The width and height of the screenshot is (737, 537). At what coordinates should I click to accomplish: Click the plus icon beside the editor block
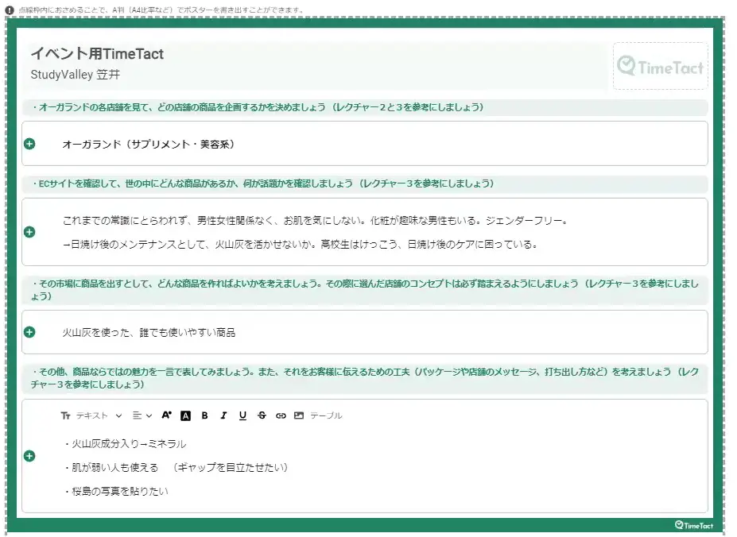(x=29, y=456)
